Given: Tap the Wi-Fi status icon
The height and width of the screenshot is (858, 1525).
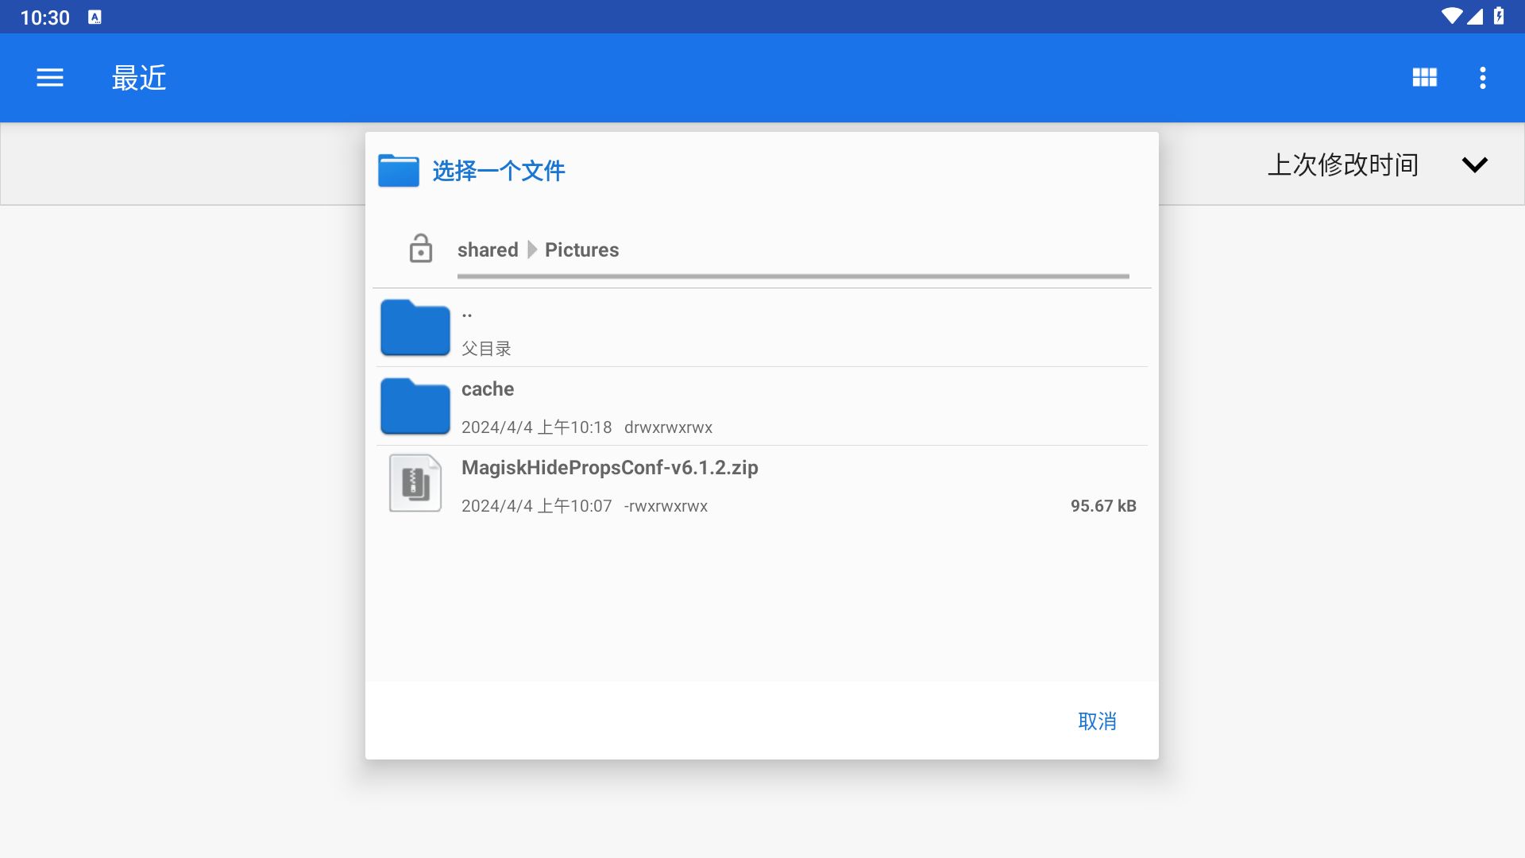Looking at the screenshot, I should point(1451,17).
